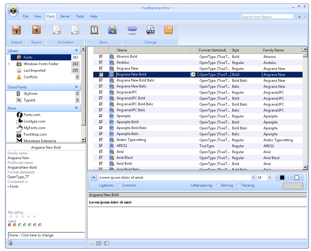Click the label change icon in ribbon
The image size is (311, 251).
[x=132, y=29]
